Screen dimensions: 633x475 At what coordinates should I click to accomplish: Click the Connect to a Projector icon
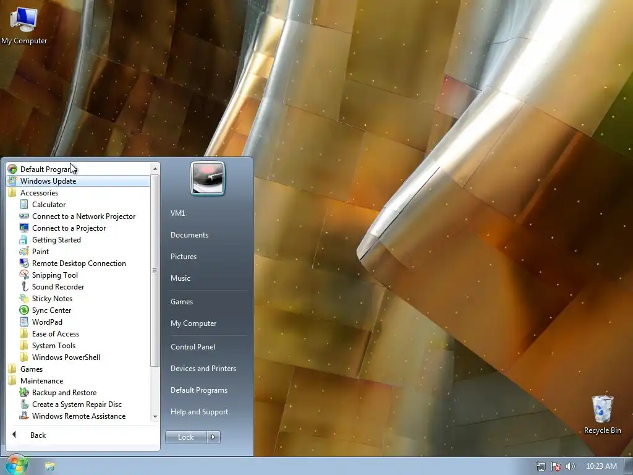pos(24,228)
